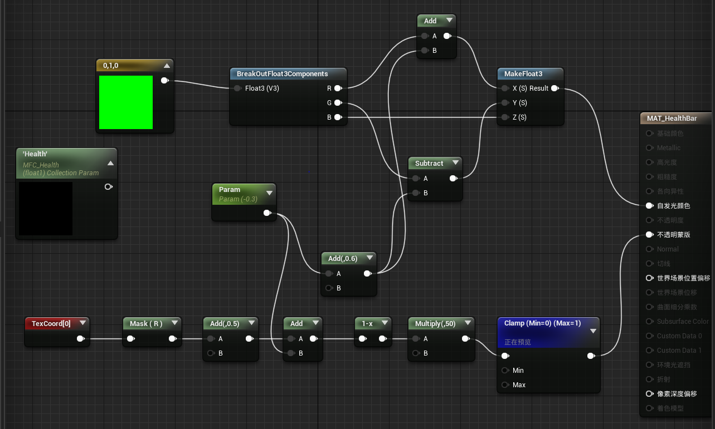
Task: Click the Param (-0.3) node output pin
Action: coord(267,213)
